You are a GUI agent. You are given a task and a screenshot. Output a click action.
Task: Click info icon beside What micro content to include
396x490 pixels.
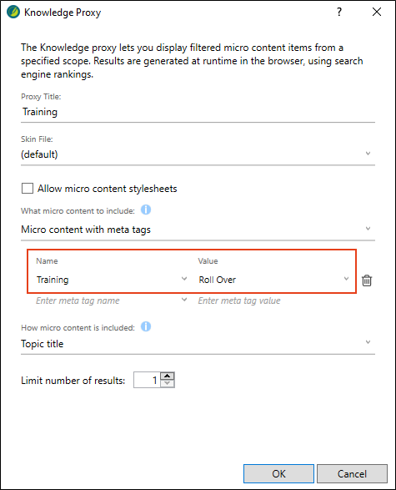[x=146, y=210]
